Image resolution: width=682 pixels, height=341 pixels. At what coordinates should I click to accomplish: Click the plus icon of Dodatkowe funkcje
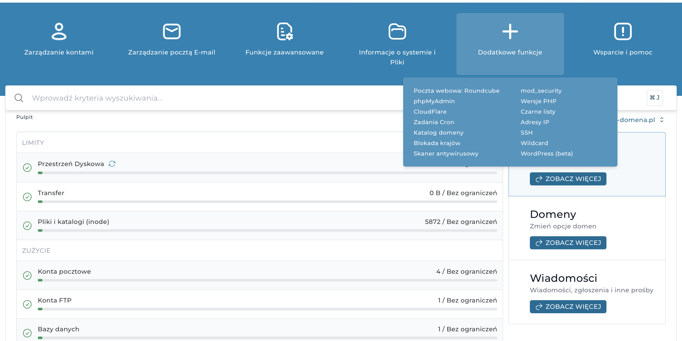tap(510, 31)
